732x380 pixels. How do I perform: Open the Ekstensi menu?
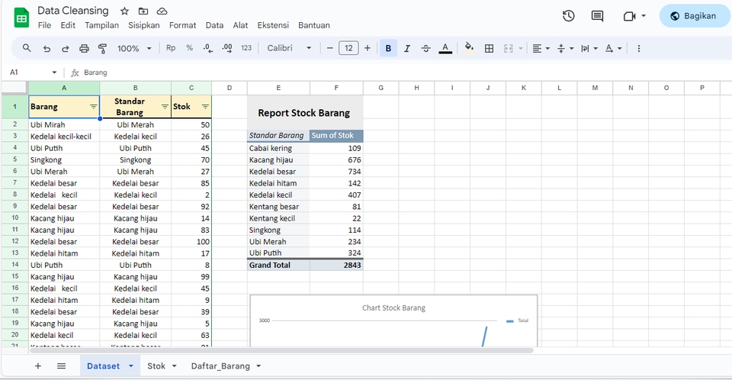pyautogui.click(x=273, y=25)
